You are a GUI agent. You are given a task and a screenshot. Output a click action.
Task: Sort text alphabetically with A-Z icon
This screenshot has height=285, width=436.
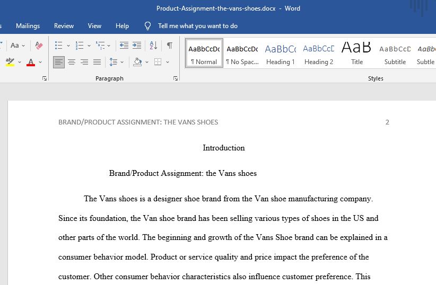pos(153,45)
